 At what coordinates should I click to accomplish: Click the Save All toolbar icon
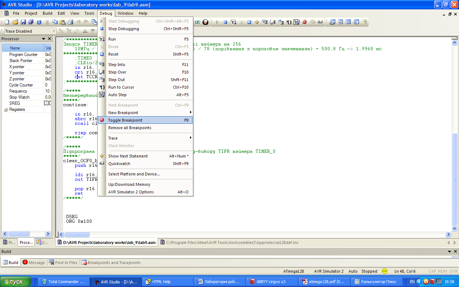pyautogui.click(x=31, y=22)
